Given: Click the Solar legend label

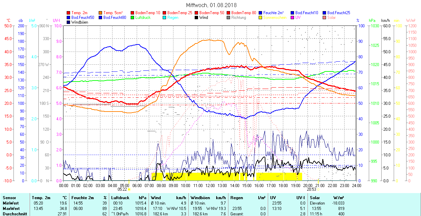Looking at the screenshot, I should [x=331, y=18].
